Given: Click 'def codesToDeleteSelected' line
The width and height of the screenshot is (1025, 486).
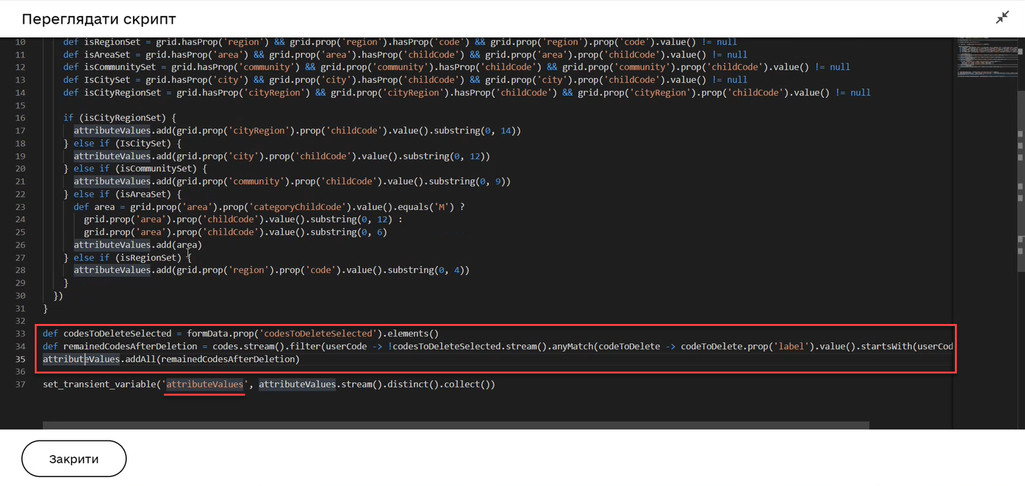Looking at the screenshot, I should [240, 334].
